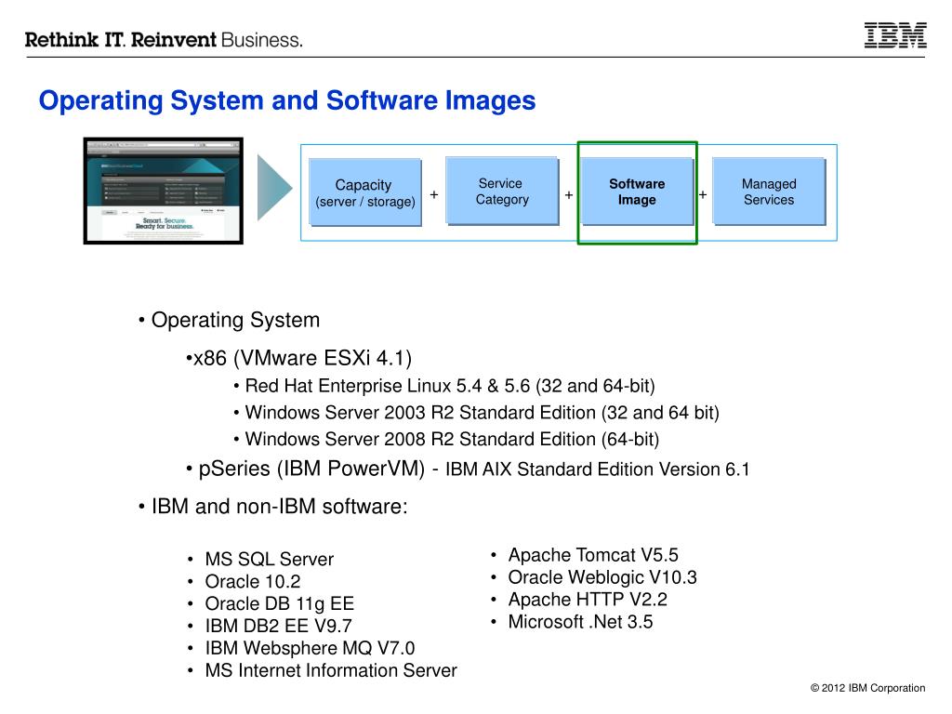This screenshot has height=714, width=952.
Task: Click 'Windows Server 2008 R2 Standard Edition' line
Action: click(x=452, y=440)
